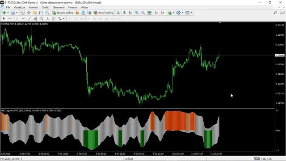
Task: Open the periods clock icon
Action: pyautogui.click(x=178, y=13)
